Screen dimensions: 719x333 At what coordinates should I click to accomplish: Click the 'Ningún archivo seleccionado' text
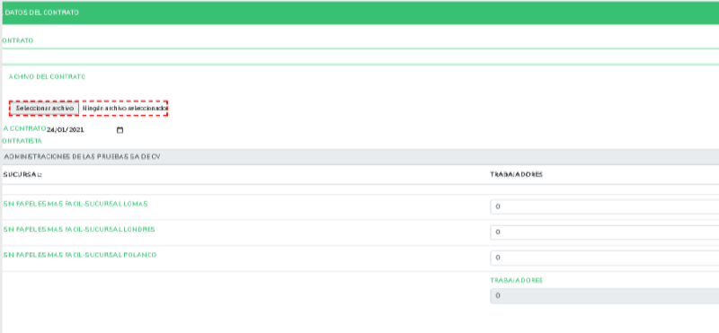pyautogui.click(x=125, y=109)
